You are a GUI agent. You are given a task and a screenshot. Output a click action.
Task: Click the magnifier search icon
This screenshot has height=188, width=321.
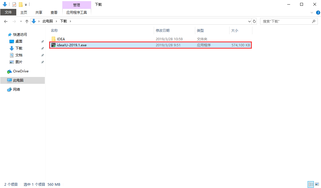[314, 21]
